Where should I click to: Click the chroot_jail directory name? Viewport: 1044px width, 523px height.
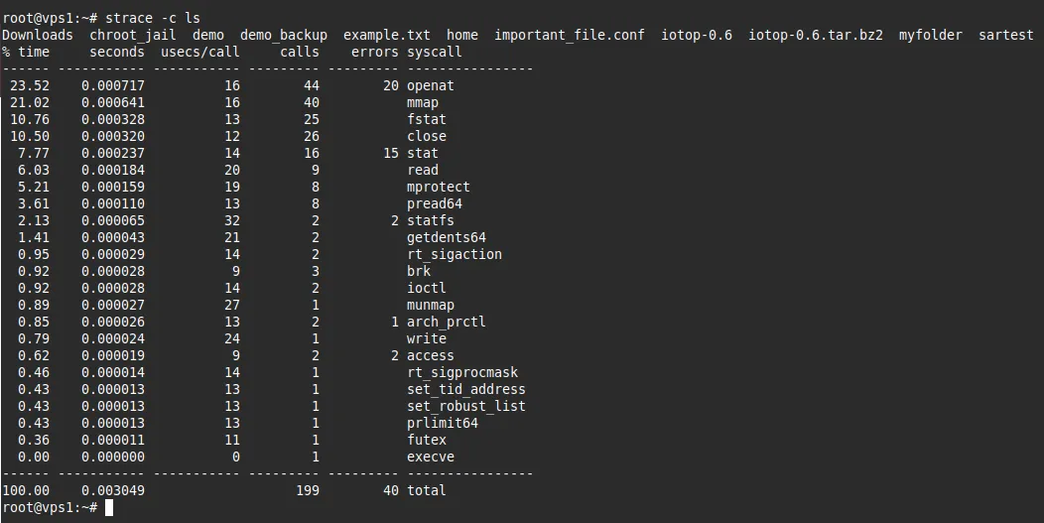click(133, 35)
